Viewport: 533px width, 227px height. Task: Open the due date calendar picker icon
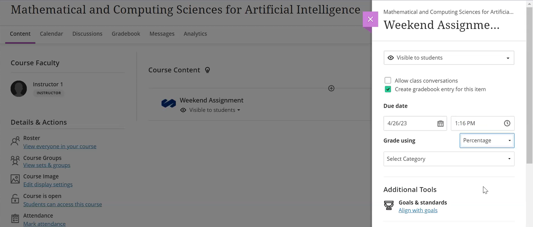[440, 124]
